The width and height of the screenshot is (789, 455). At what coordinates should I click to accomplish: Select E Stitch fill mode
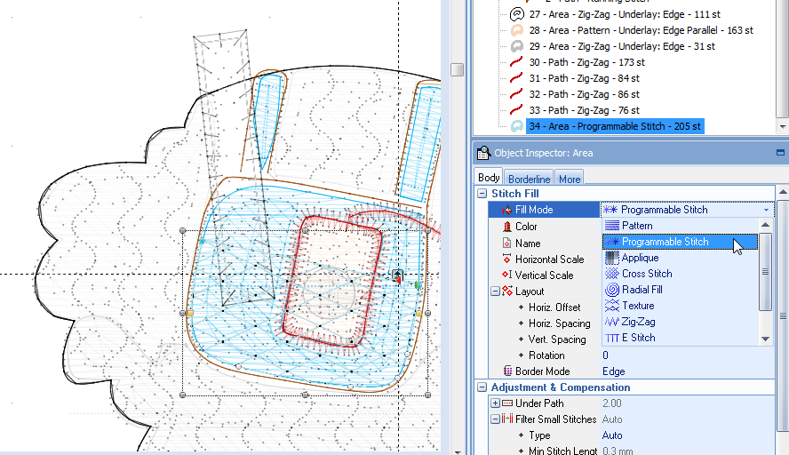tap(638, 338)
